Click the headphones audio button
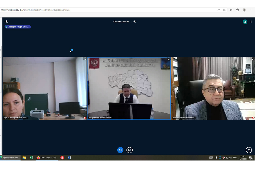The image size is (255, 170). point(120,150)
